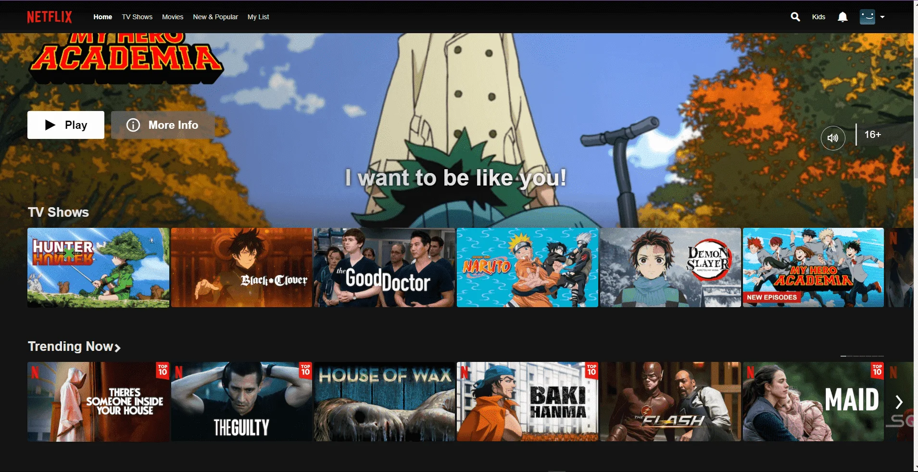Click the More Info button
Screen dimensions: 918x472
(163, 125)
